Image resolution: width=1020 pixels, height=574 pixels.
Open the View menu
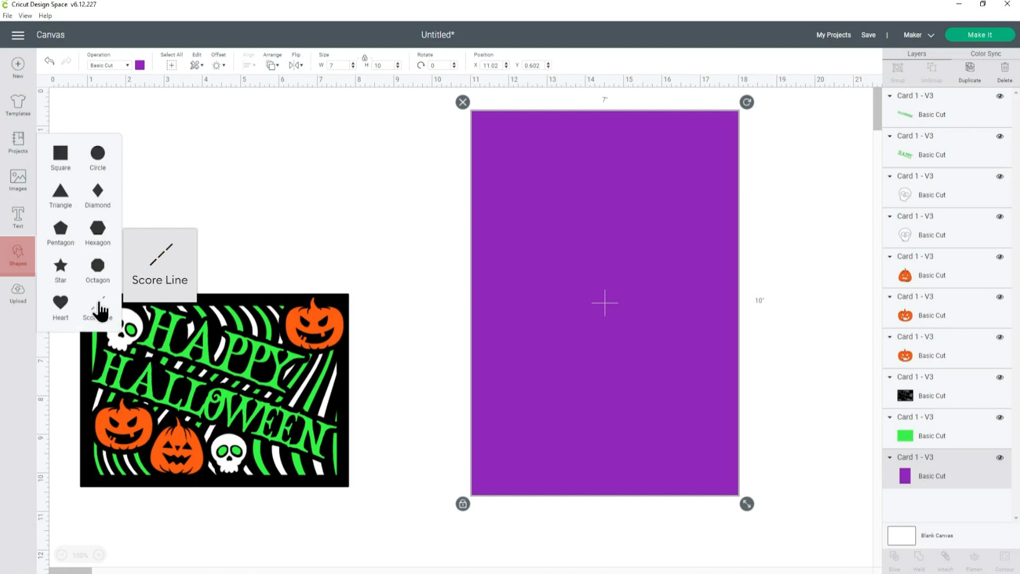point(25,16)
